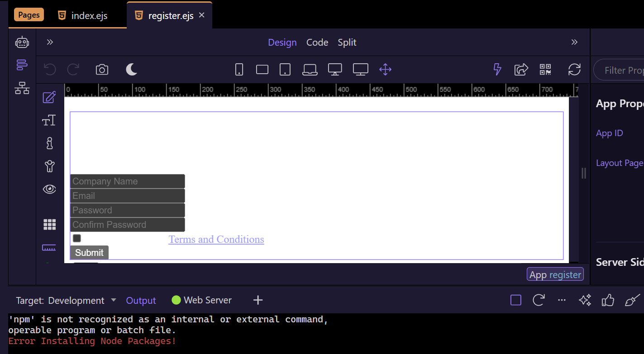Select the text editing tool
This screenshot has width=644, height=354.
click(49, 120)
